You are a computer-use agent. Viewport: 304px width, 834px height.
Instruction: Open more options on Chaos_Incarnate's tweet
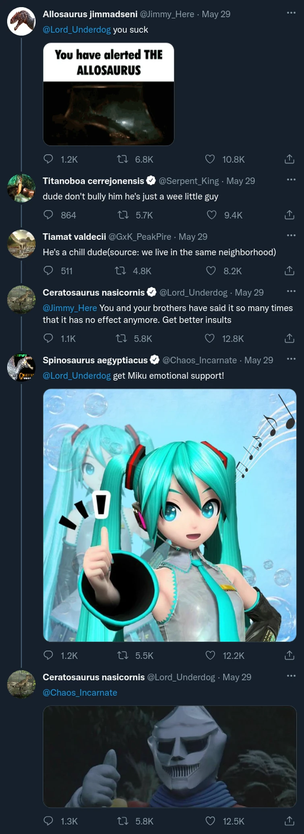click(x=291, y=358)
